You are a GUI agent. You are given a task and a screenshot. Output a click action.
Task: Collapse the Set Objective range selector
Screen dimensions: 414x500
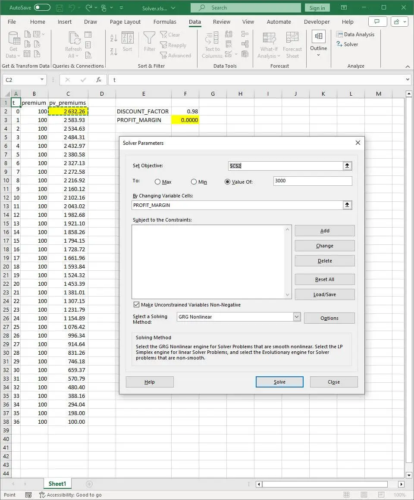click(347, 166)
